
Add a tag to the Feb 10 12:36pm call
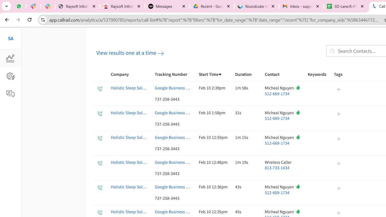pos(339,188)
